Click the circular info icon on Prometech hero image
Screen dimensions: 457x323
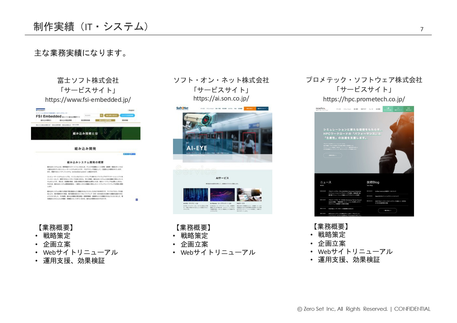(x=412, y=119)
